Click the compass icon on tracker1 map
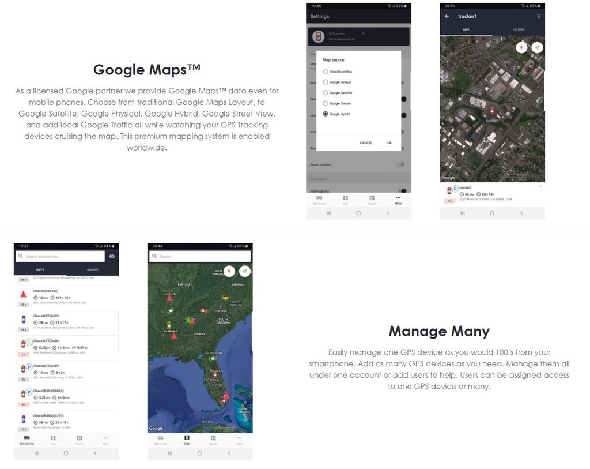This screenshot has width=590, height=469. tap(521, 47)
